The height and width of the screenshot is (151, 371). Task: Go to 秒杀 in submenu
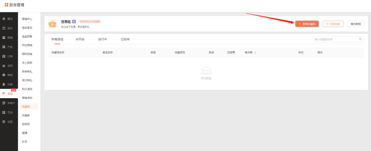pos(24,142)
